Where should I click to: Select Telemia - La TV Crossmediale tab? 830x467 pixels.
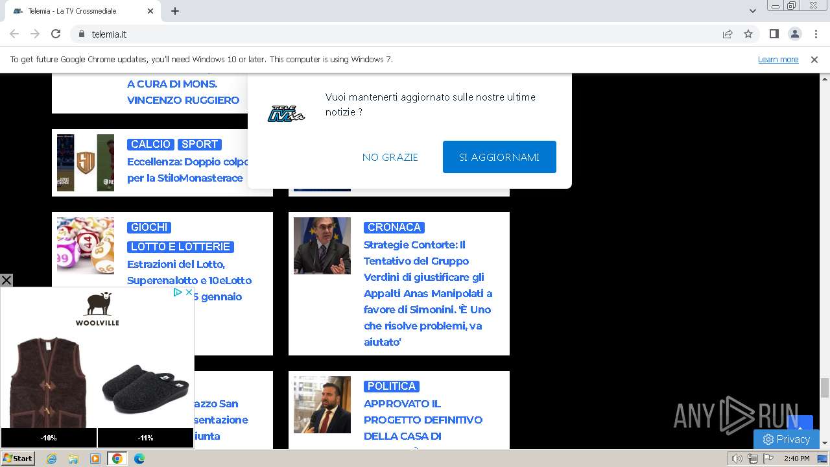click(x=82, y=11)
